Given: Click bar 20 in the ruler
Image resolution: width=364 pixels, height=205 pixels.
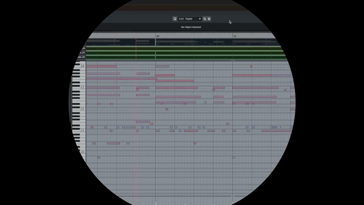Looking at the screenshot, I should (158, 36).
